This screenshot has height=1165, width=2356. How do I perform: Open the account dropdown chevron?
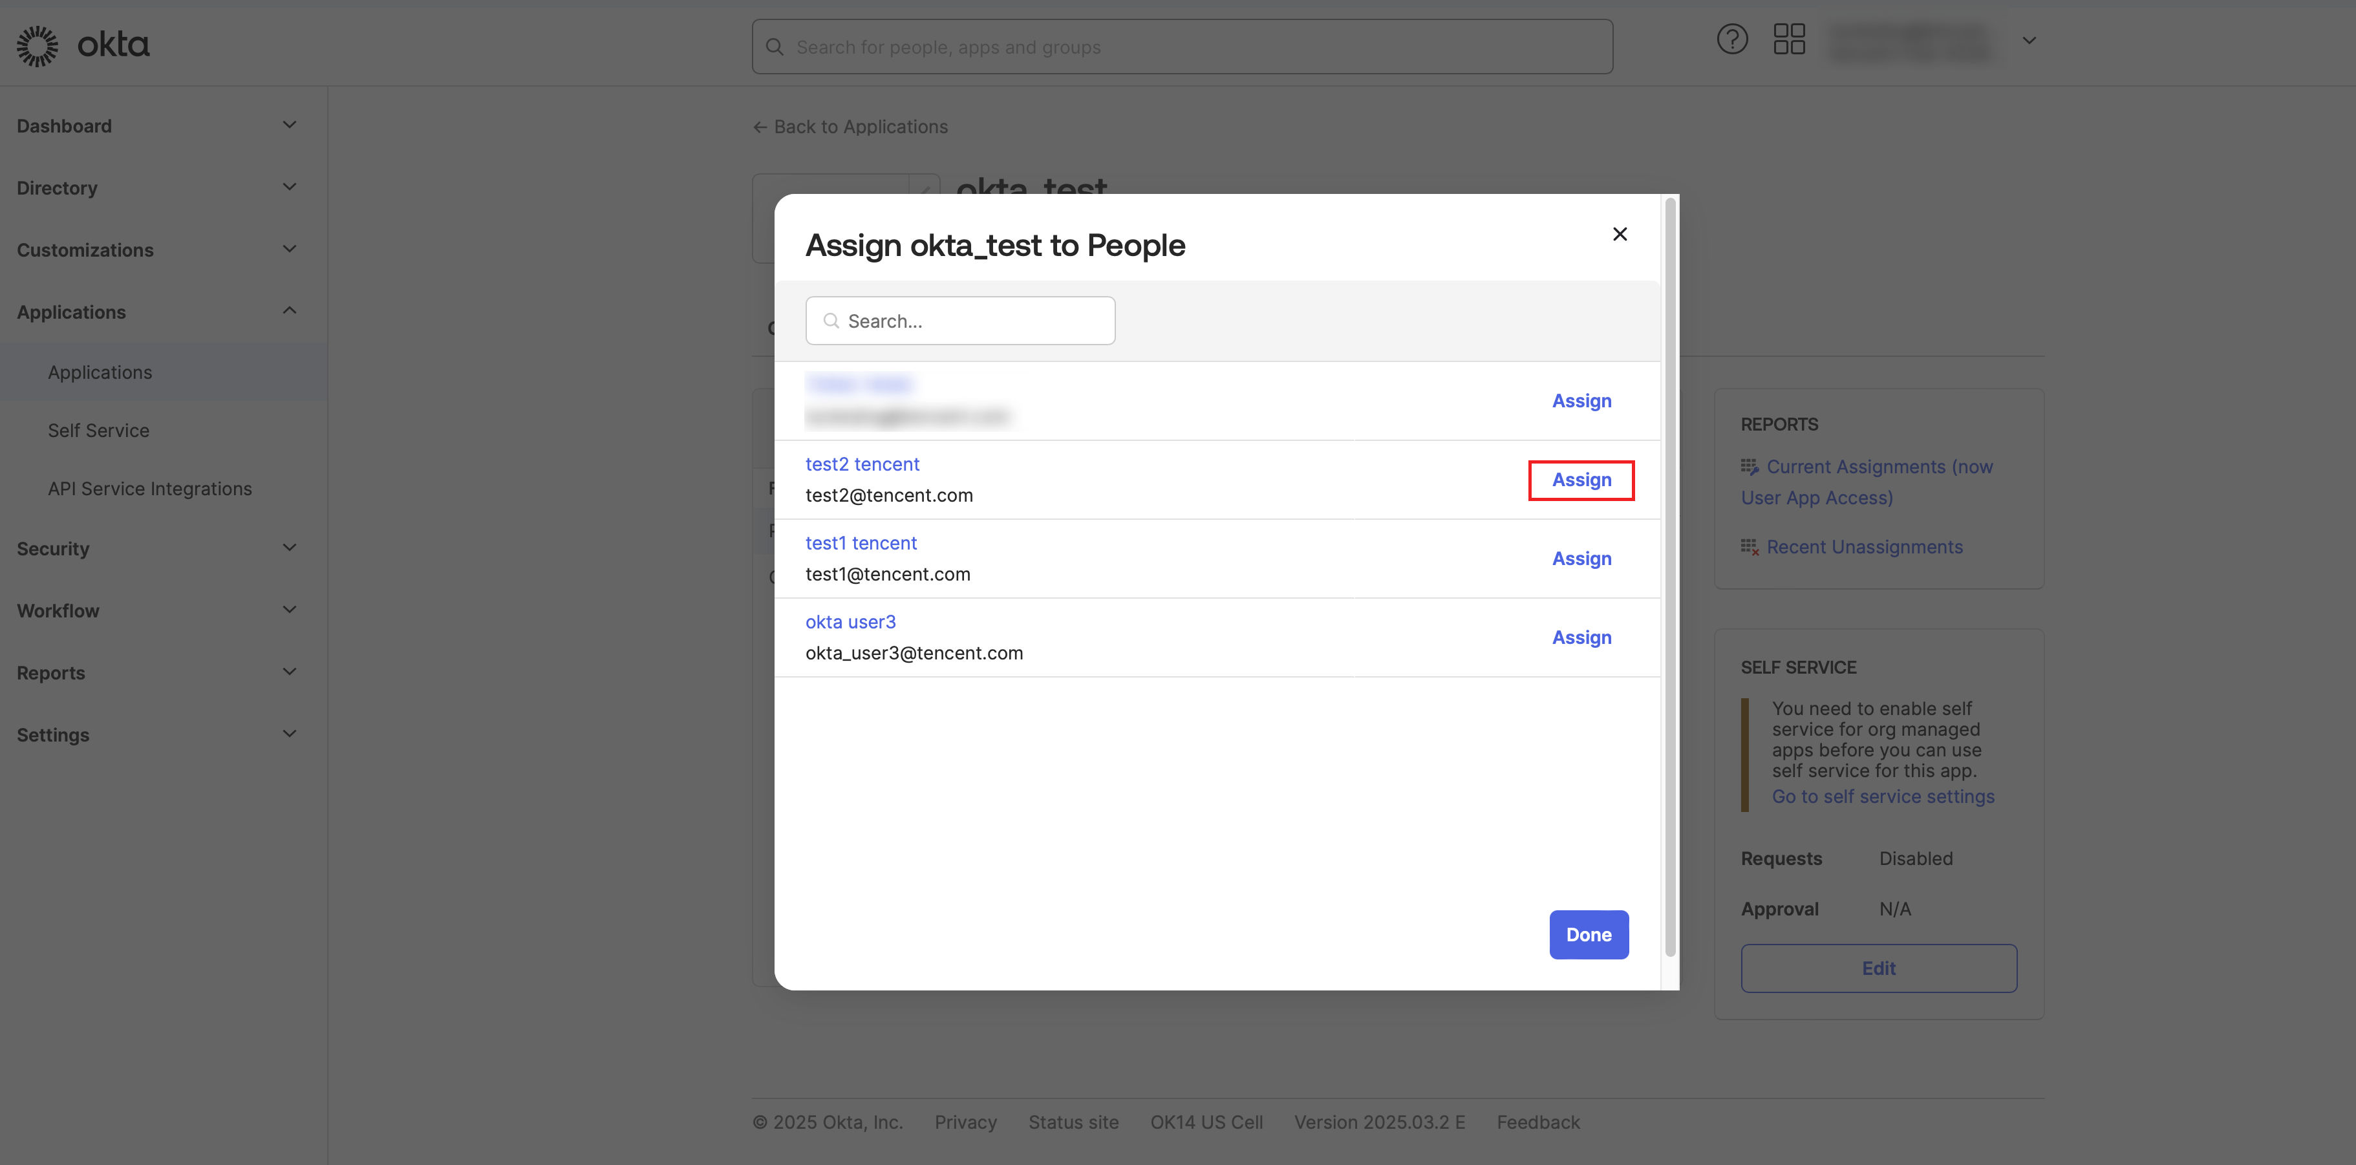tap(2029, 40)
